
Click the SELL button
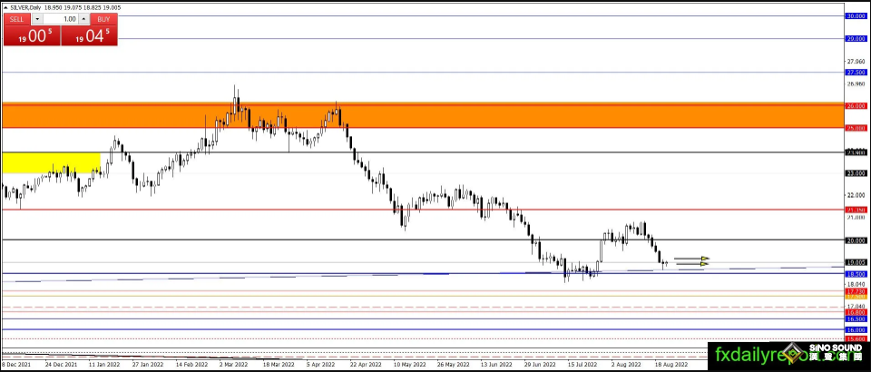[17, 19]
